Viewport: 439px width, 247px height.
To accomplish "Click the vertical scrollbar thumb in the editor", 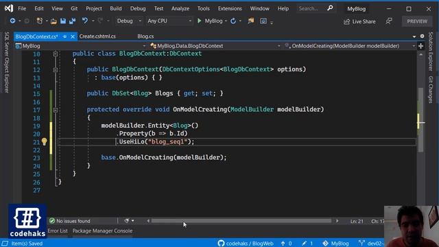I will [420, 120].
